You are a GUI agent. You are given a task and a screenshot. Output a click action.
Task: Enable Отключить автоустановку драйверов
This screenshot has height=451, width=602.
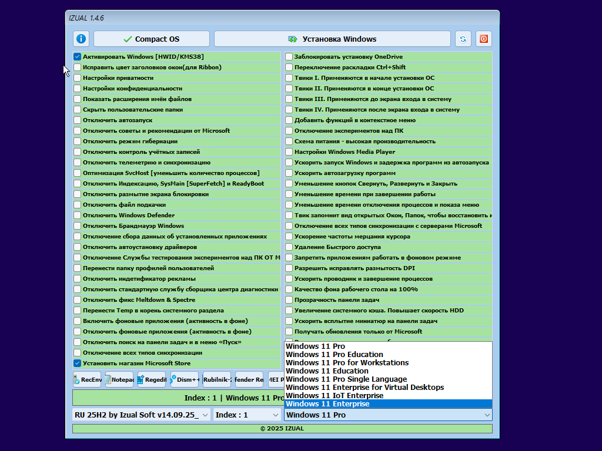[x=78, y=247]
